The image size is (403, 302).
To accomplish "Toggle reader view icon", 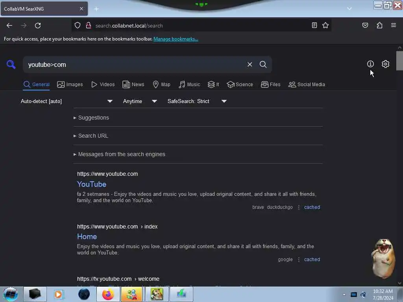I will [x=314, y=25].
